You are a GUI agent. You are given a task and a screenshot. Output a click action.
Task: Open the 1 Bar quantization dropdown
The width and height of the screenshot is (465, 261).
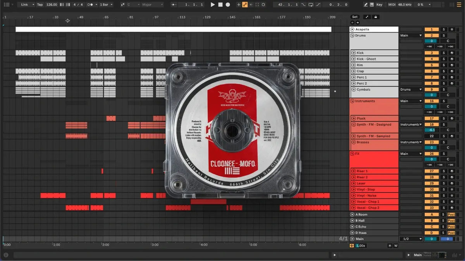(107, 5)
